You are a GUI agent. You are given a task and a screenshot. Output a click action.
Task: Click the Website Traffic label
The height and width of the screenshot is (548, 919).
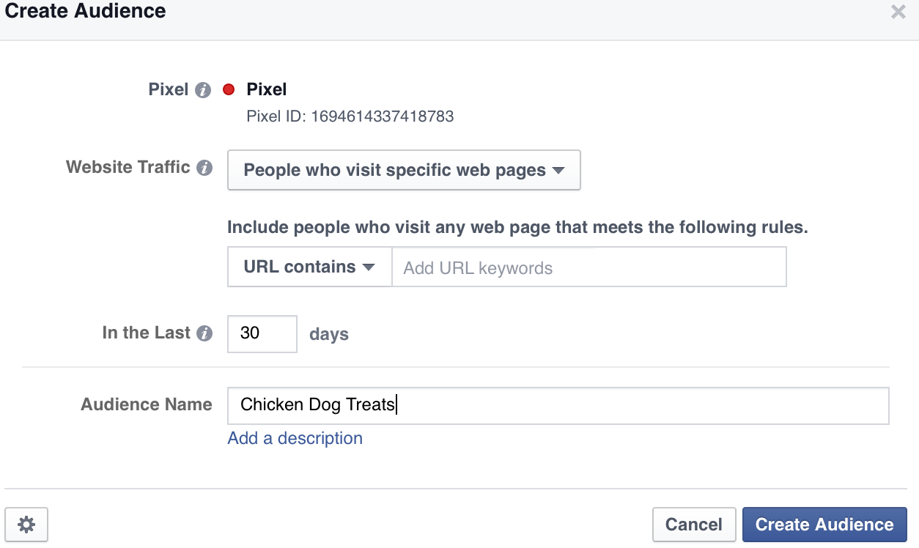point(128,167)
